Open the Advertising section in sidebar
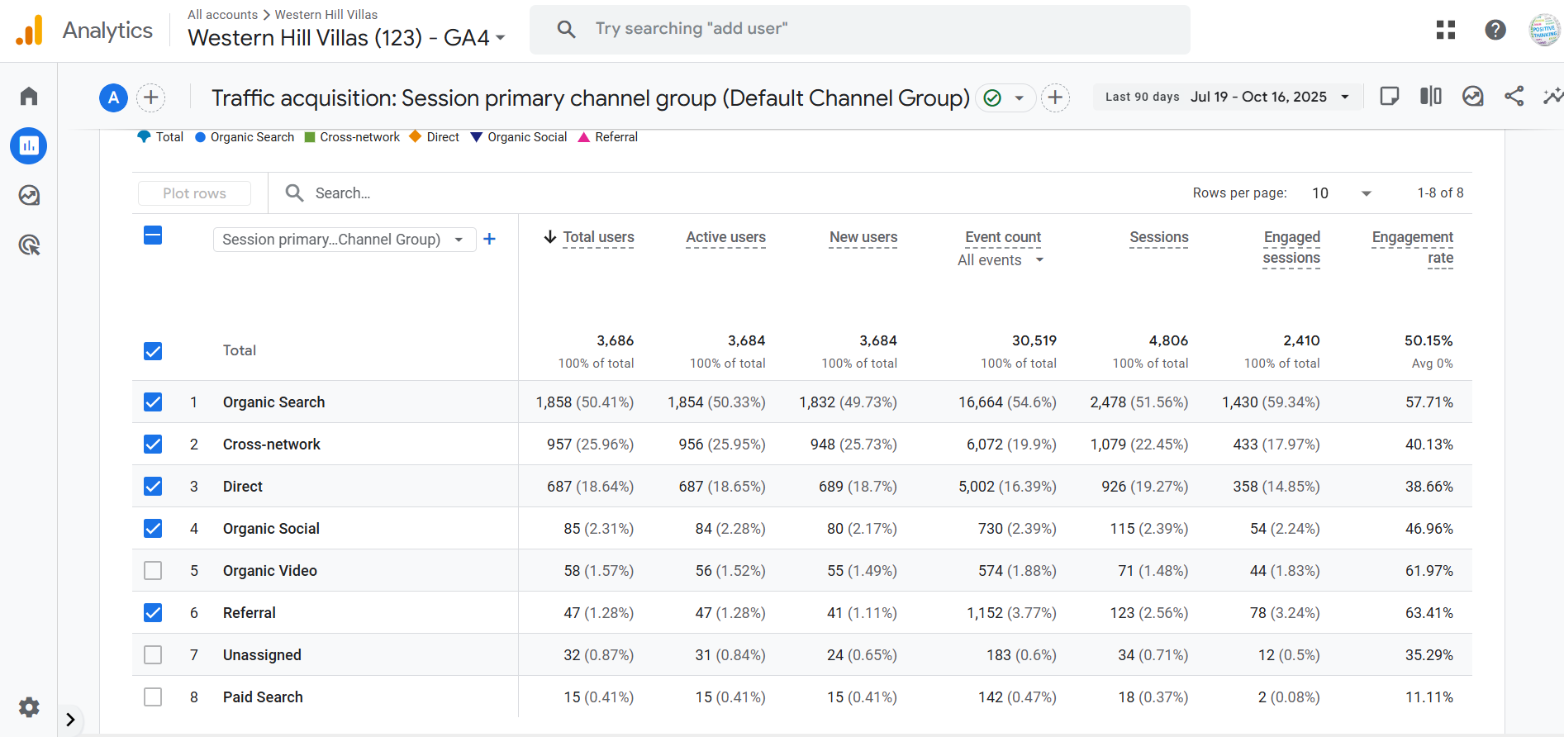The width and height of the screenshot is (1564, 737). (29, 245)
